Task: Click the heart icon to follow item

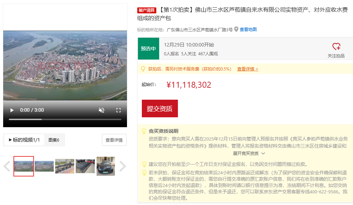Action: 336,46
